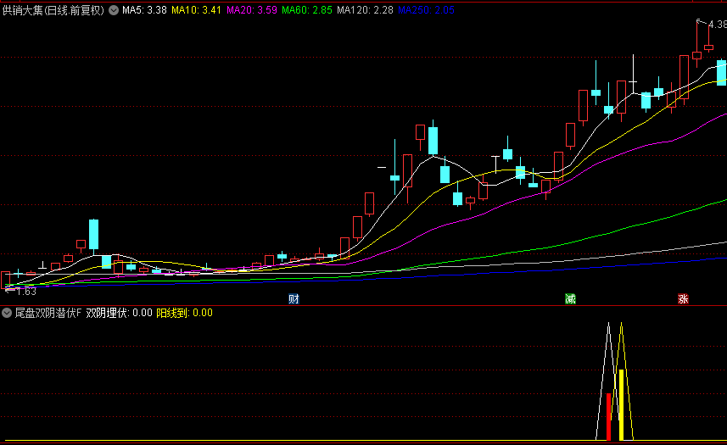Click the 供销大集(日线 前复权) chart title
Image resolution: width=727 pixels, height=445 pixels.
(53, 11)
